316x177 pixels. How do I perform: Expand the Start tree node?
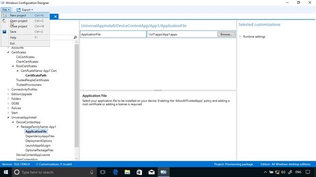8,113
